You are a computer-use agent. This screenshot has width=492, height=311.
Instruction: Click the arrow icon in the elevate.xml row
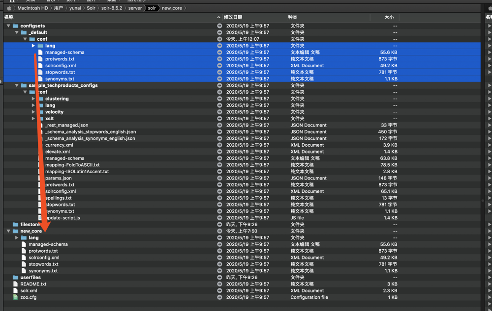pyautogui.click(x=219, y=152)
